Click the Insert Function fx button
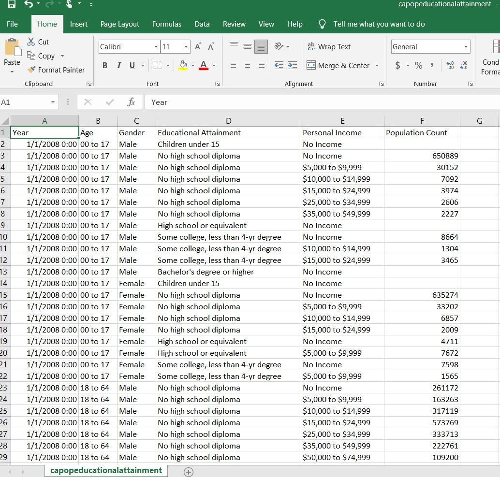Image resolution: width=500 pixels, height=477 pixels. (132, 102)
